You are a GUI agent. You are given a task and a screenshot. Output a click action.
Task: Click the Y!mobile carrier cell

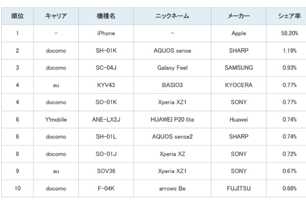(x=56, y=120)
